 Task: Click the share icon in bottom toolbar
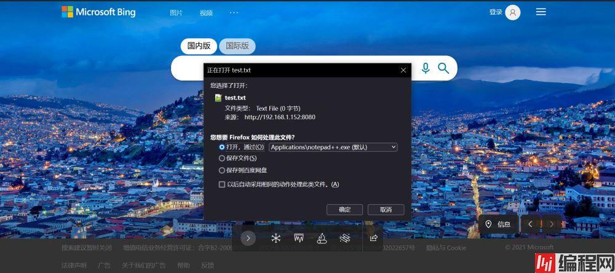(374, 238)
